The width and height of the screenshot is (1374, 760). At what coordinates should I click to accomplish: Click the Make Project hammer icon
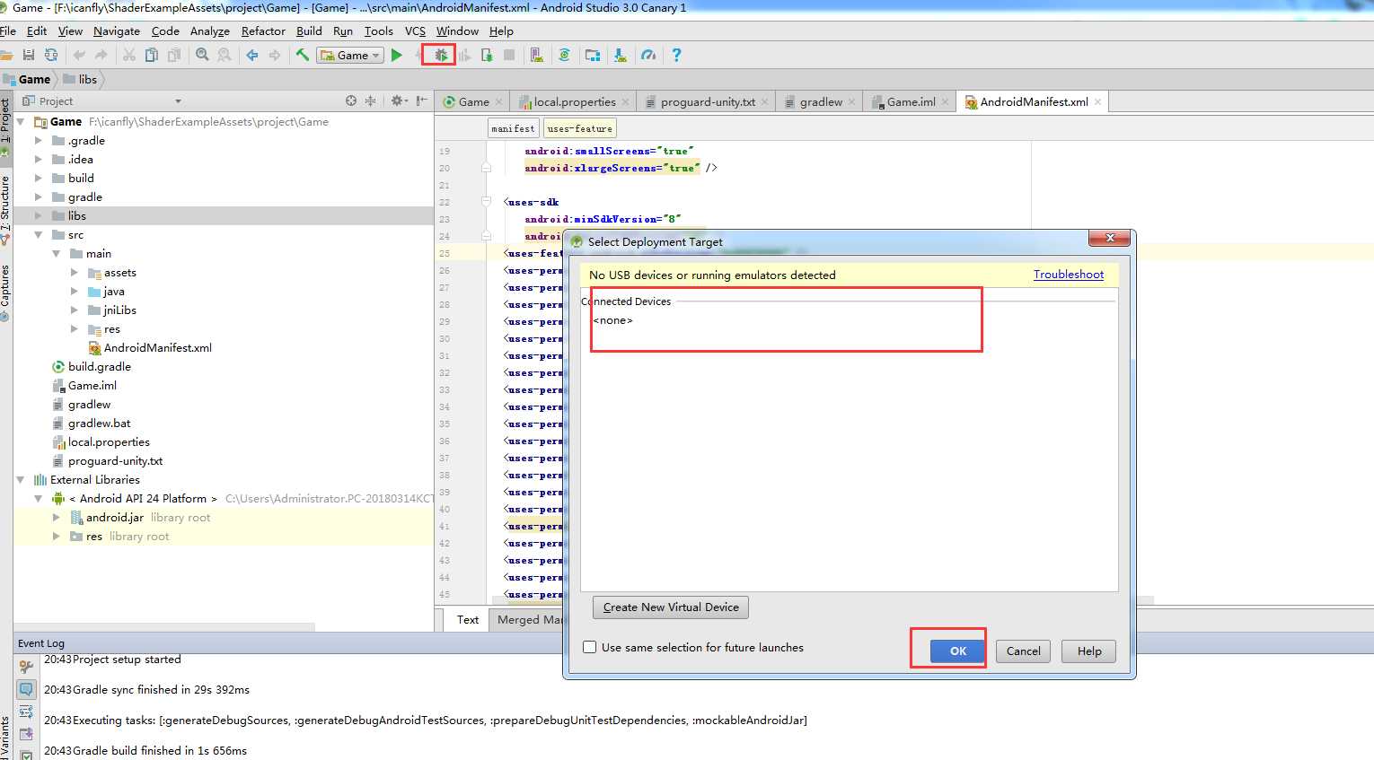pos(303,56)
